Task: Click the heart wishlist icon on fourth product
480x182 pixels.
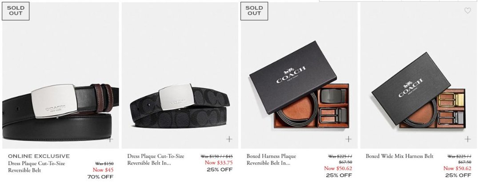Action: [x=468, y=10]
